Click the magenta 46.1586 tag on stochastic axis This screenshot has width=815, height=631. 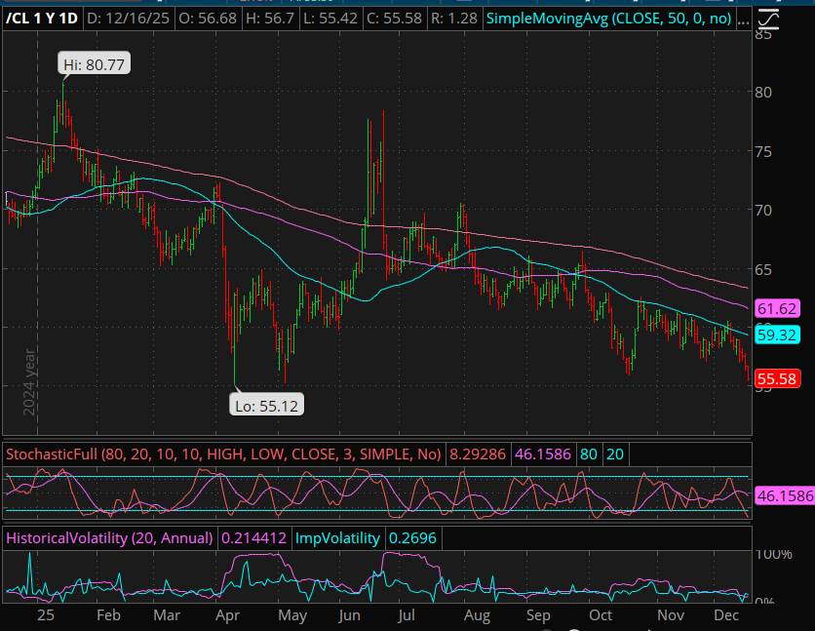pyautogui.click(x=785, y=495)
